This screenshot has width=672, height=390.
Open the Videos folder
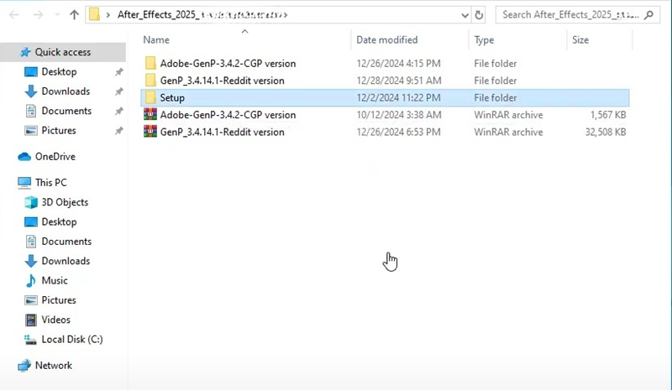[x=55, y=320]
